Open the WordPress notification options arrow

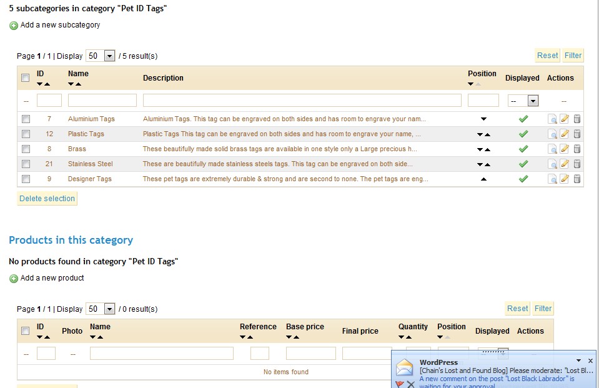(579, 361)
